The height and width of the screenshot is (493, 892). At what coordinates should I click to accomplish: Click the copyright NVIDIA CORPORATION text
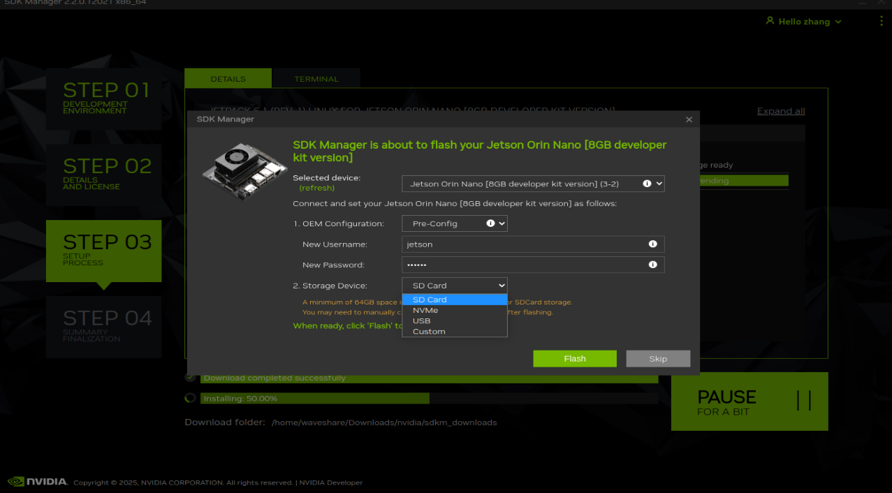click(x=183, y=483)
